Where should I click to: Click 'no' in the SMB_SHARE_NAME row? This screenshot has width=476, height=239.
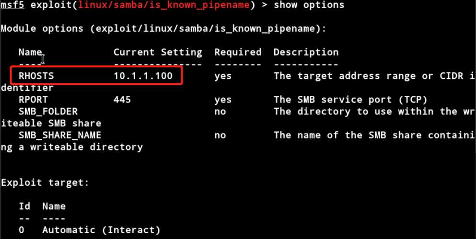coord(220,136)
